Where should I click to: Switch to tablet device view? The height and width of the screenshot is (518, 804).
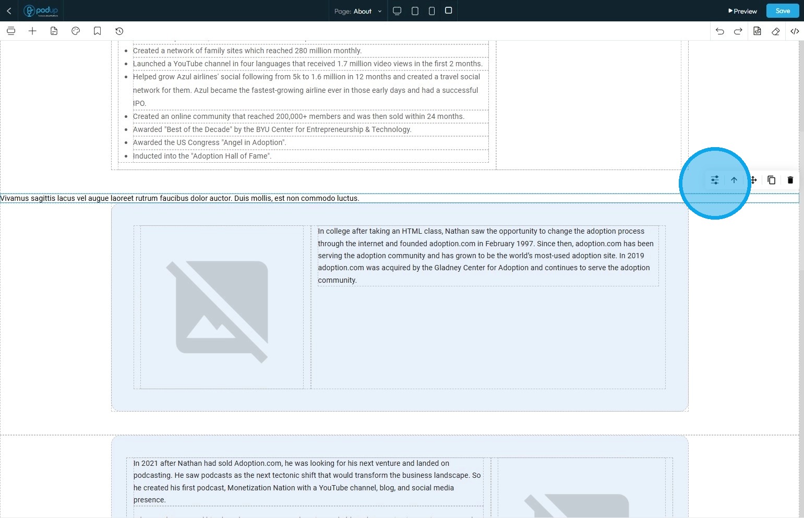pos(415,11)
